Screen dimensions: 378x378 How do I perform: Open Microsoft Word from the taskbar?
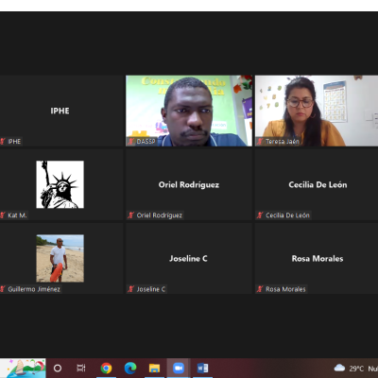202,368
